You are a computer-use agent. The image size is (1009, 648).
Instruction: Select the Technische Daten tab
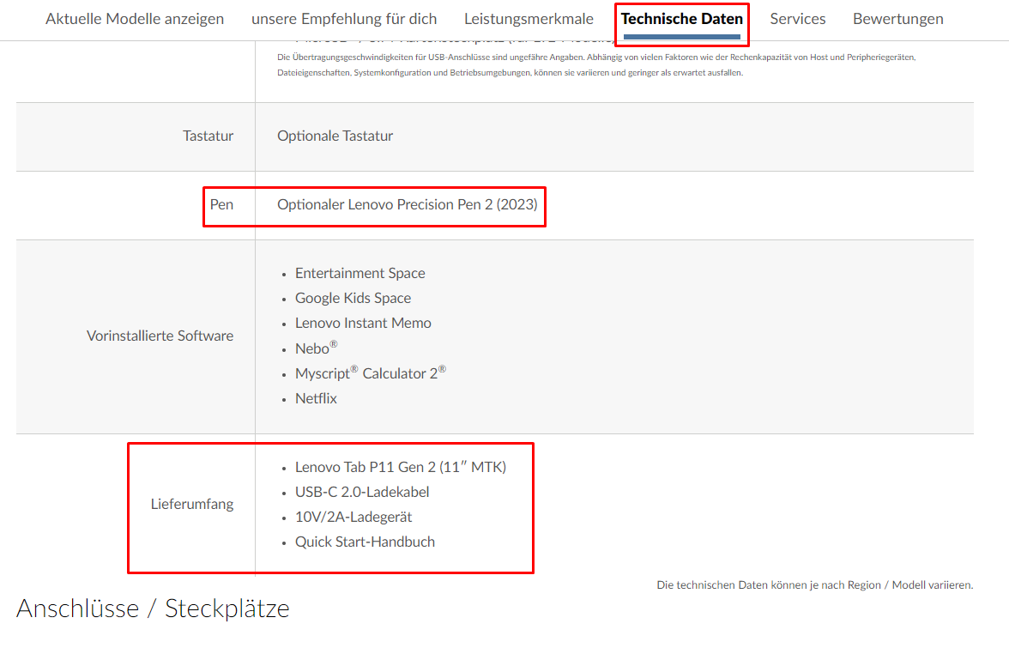[682, 19]
